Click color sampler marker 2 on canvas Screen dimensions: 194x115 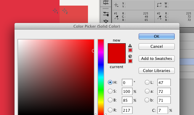click(x=65, y=11)
